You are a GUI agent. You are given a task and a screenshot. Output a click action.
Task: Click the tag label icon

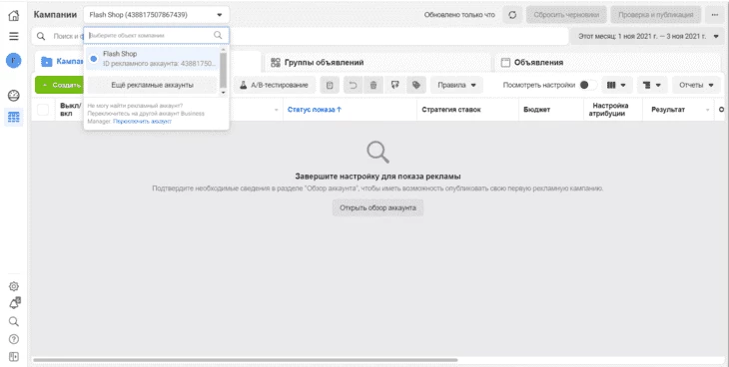click(416, 85)
